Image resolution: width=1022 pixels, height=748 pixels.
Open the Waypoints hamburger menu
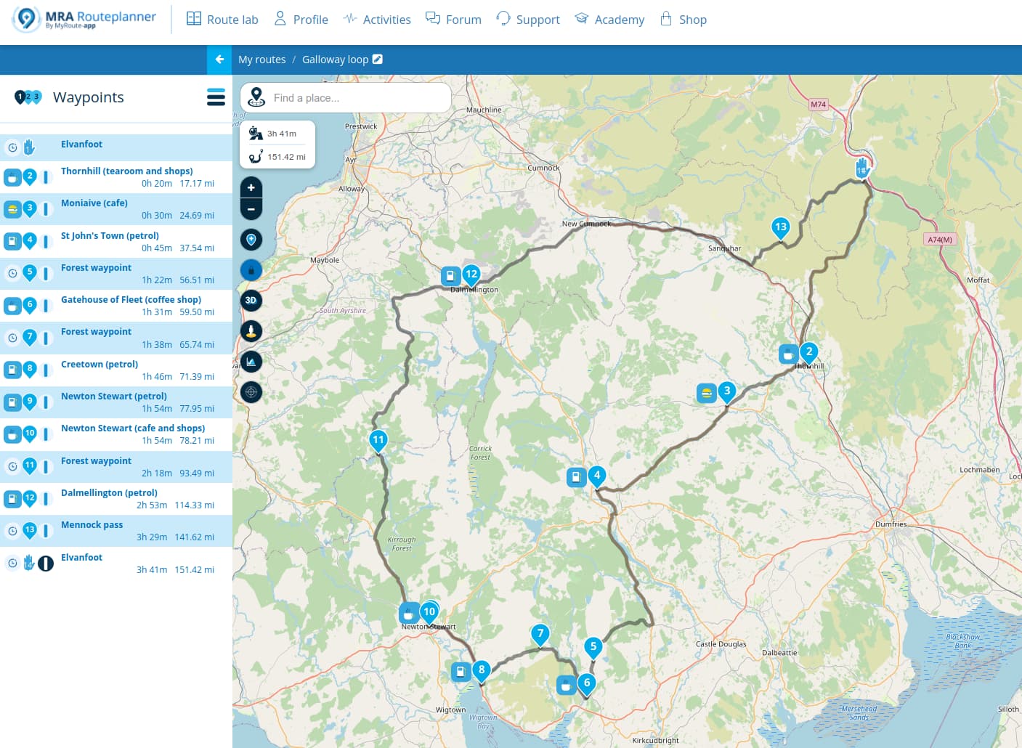(x=216, y=97)
